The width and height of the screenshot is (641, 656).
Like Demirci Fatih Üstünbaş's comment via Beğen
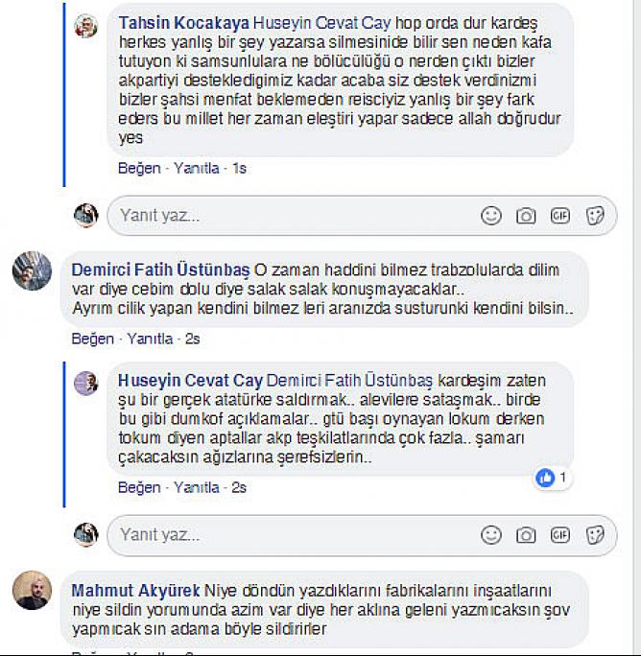[92, 339]
